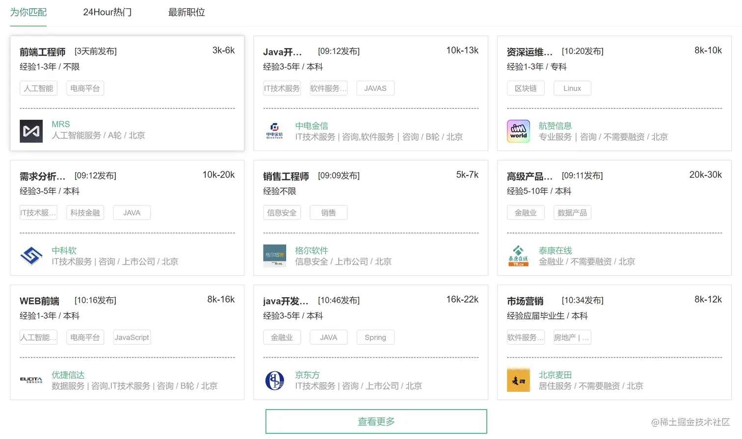Click the MRS company logo
Image resolution: width=742 pixels, height=439 pixels.
(31, 131)
